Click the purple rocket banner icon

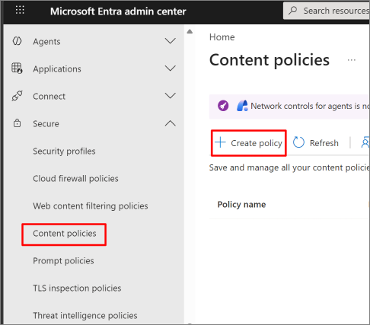[x=223, y=106]
